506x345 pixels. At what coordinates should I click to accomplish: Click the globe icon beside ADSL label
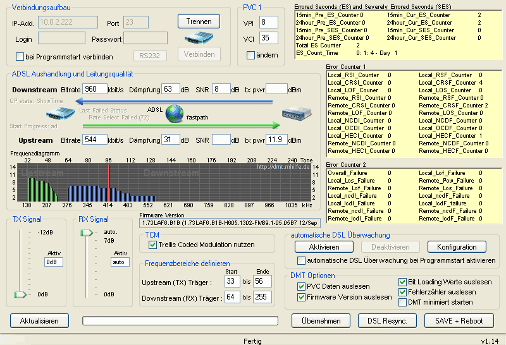(x=175, y=114)
